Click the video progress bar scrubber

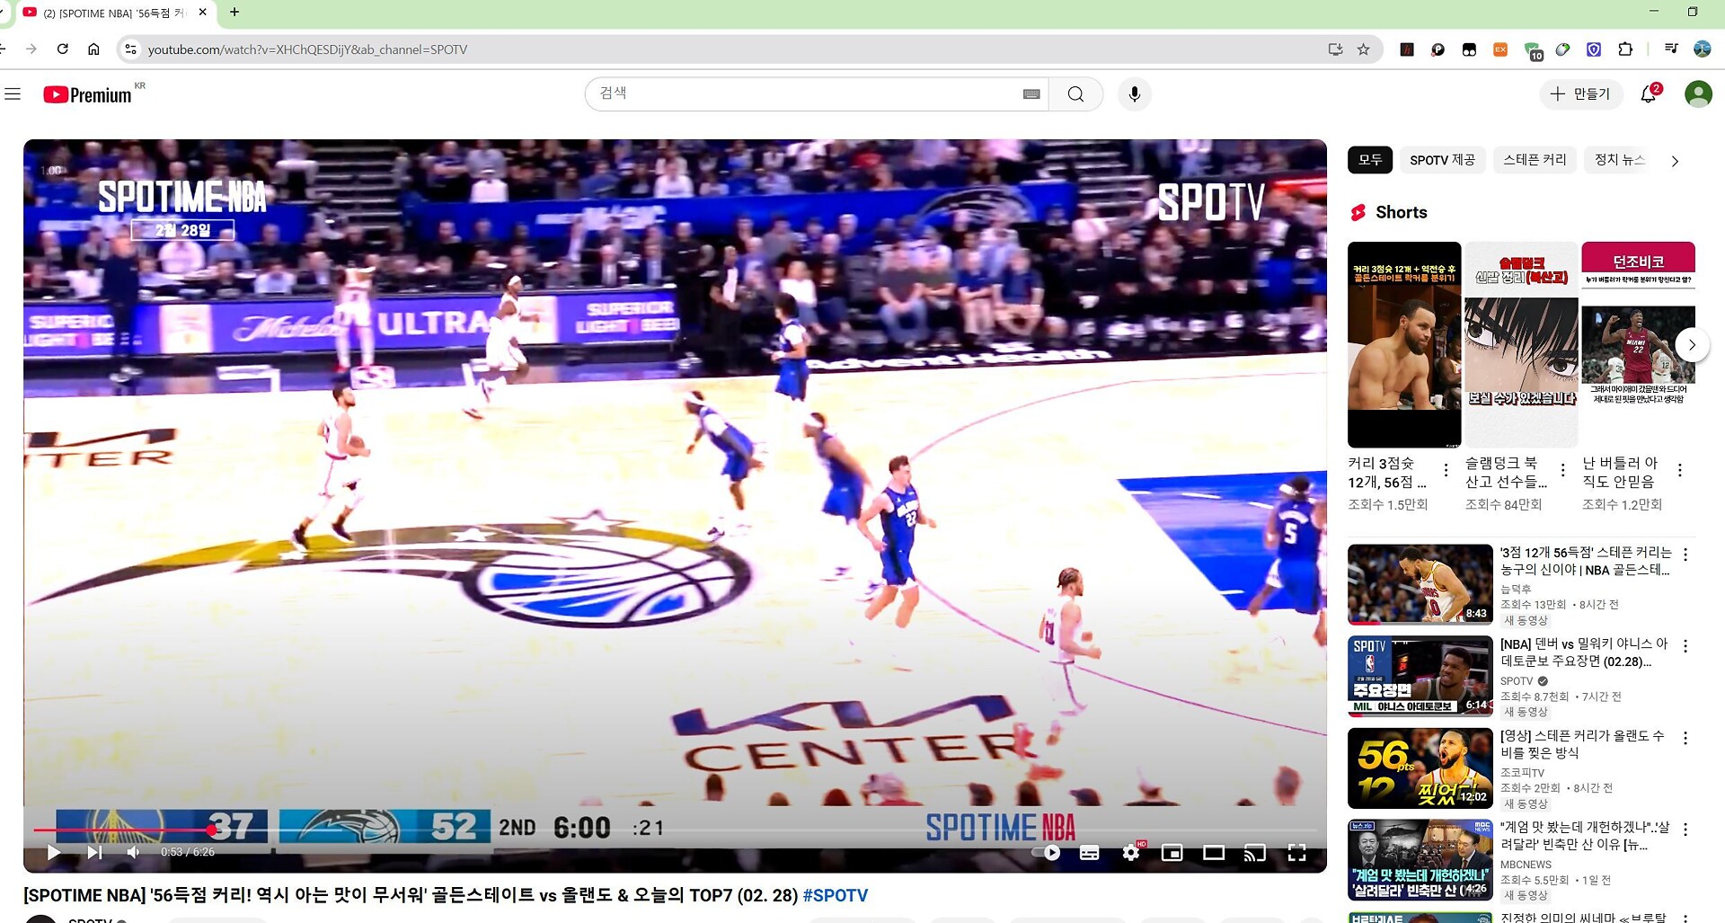212,830
